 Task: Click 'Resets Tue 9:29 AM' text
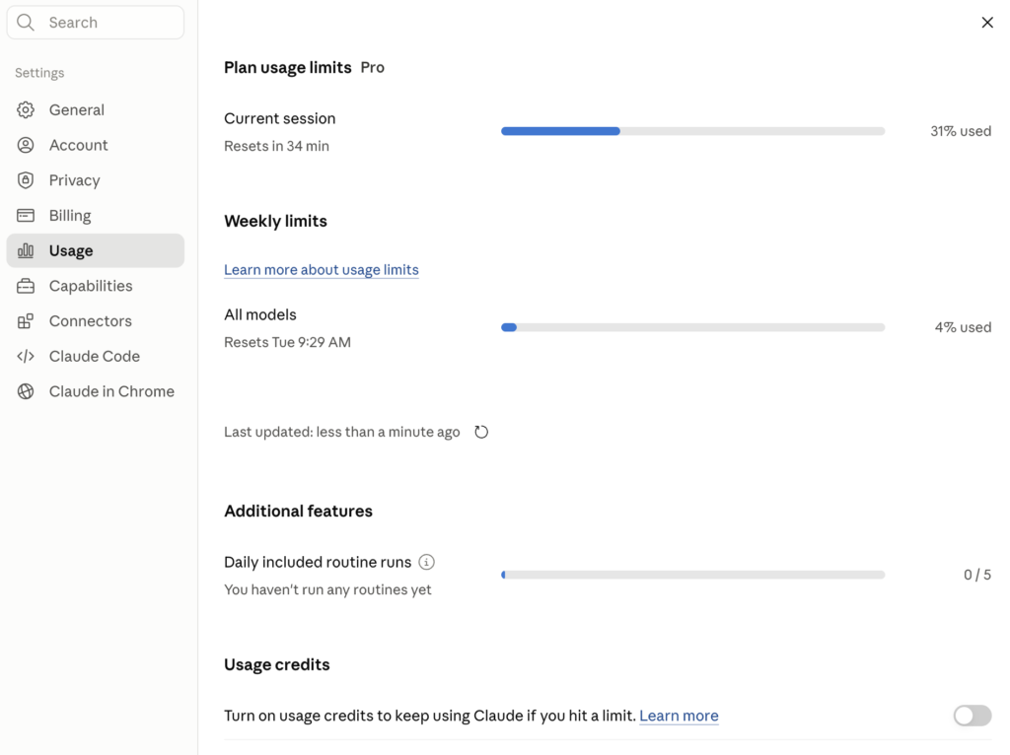point(287,342)
